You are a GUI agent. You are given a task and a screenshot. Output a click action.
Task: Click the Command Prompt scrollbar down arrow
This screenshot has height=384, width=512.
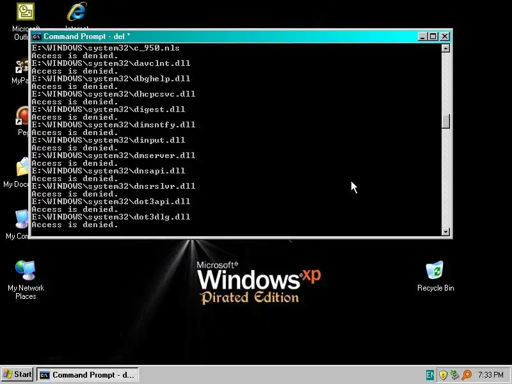click(x=445, y=232)
